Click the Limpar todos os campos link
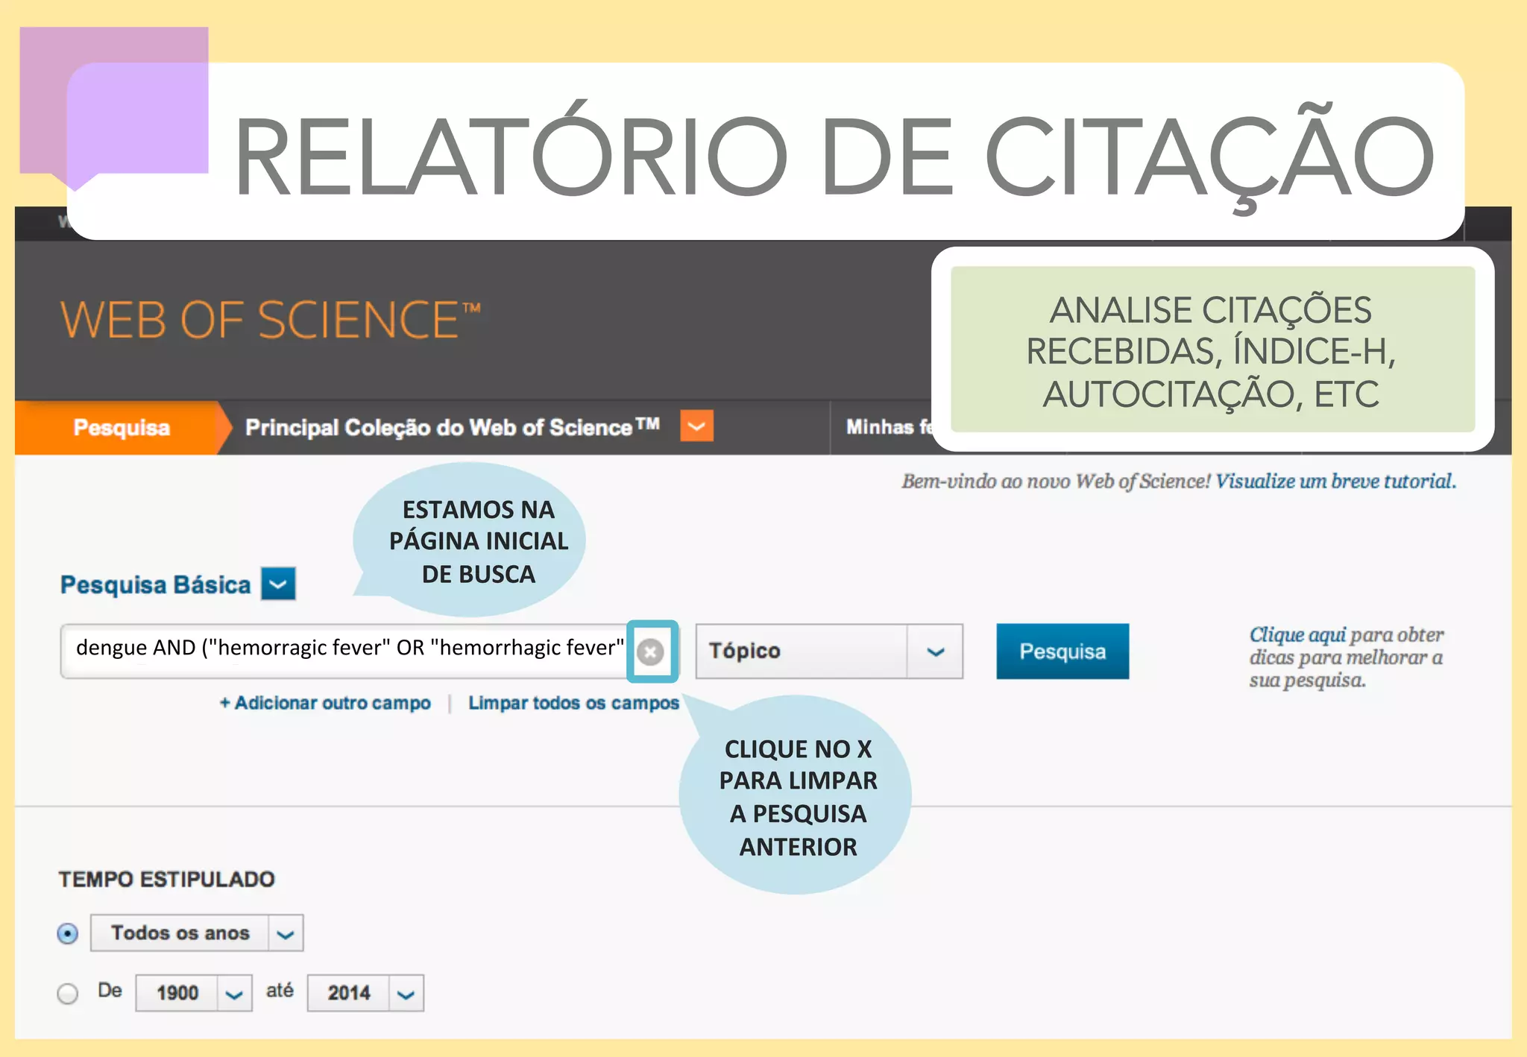This screenshot has width=1527, height=1057. 573,703
